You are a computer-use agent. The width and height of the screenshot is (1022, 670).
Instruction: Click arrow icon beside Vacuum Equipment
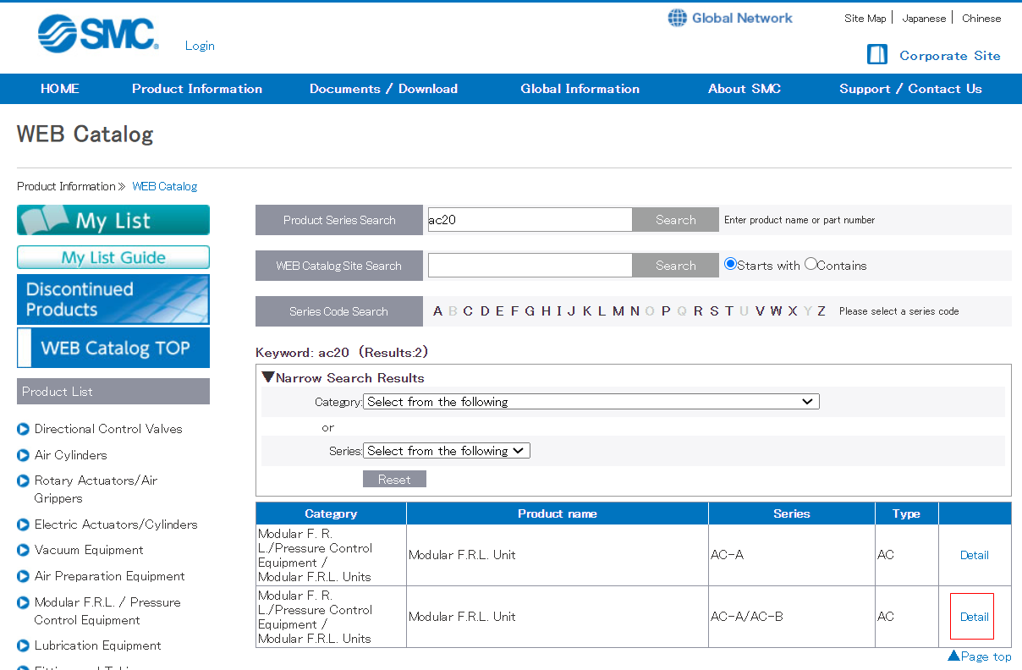24,551
